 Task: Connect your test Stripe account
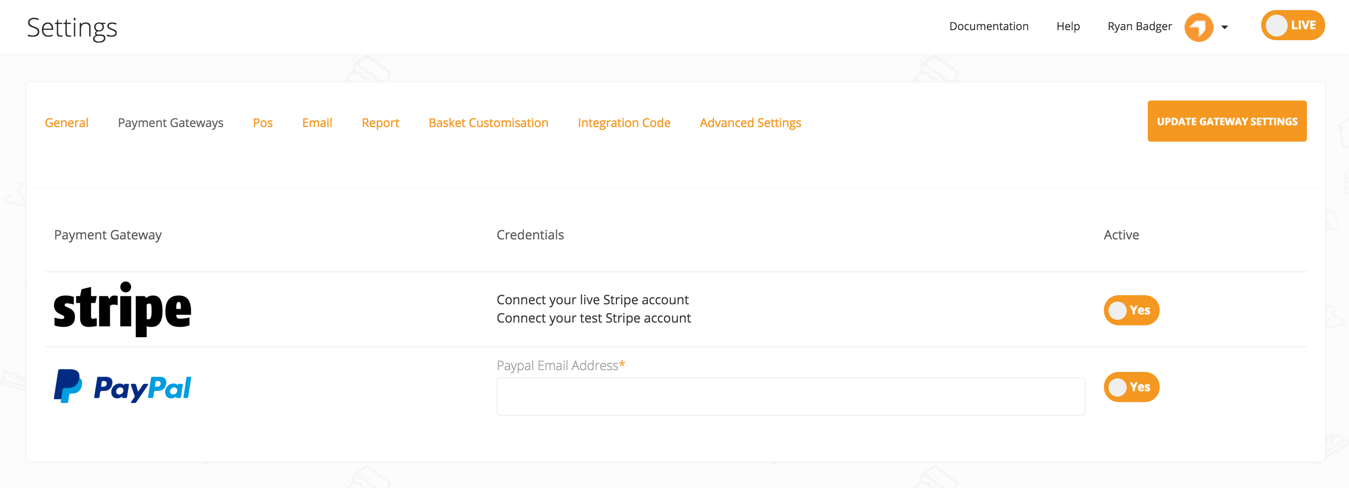[593, 318]
